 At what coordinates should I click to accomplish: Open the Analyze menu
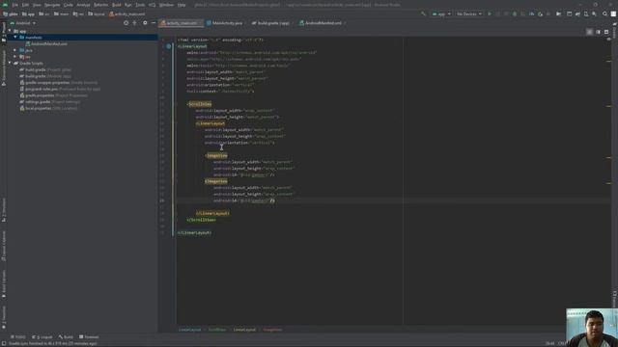[84, 5]
